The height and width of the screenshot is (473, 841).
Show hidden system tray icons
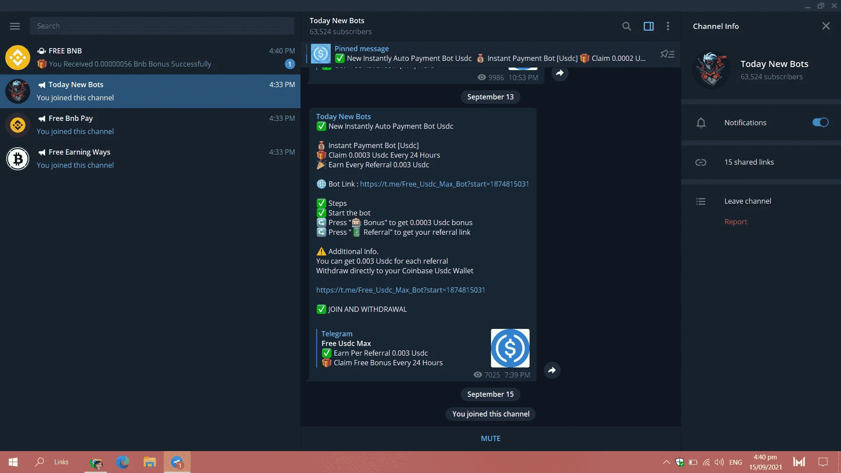tap(666, 462)
